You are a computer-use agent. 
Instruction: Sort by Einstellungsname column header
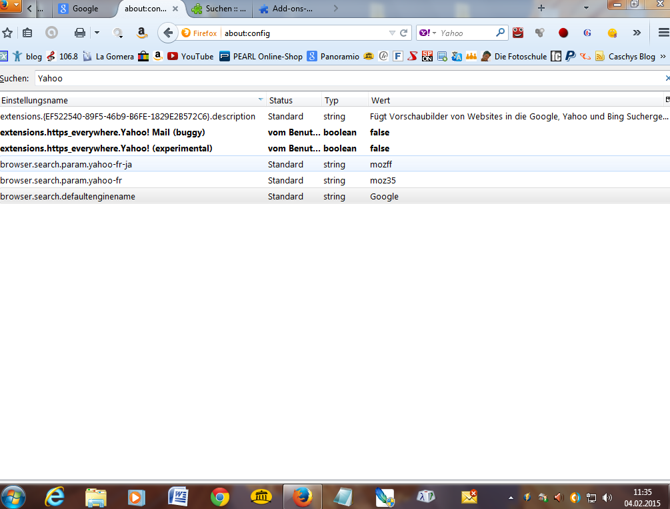(133, 101)
